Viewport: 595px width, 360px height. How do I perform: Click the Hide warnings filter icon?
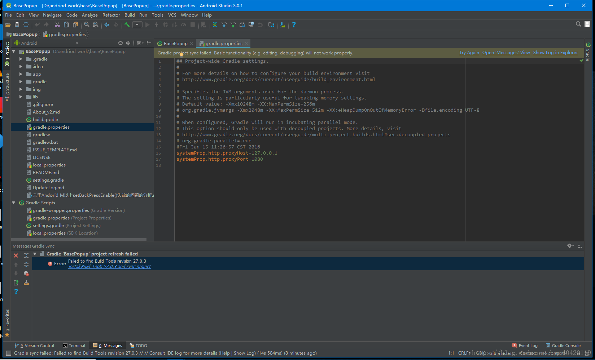pyautogui.click(x=26, y=274)
